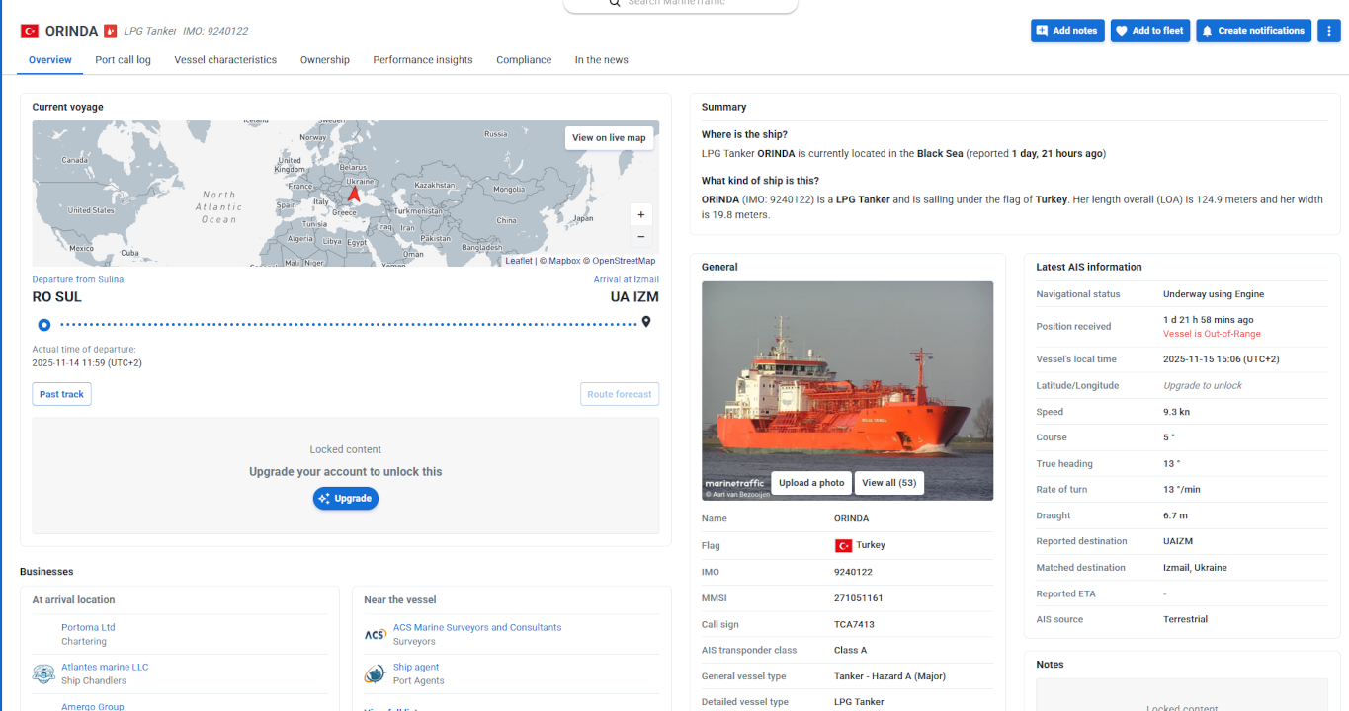The image size is (1349, 711).
Task: Click reported destination UAIZM
Action: pyautogui.click(x=1180, y=541)
